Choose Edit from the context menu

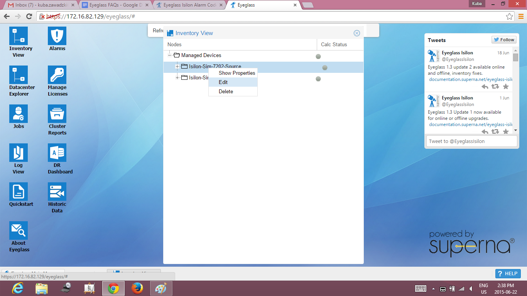pos(233,82)
